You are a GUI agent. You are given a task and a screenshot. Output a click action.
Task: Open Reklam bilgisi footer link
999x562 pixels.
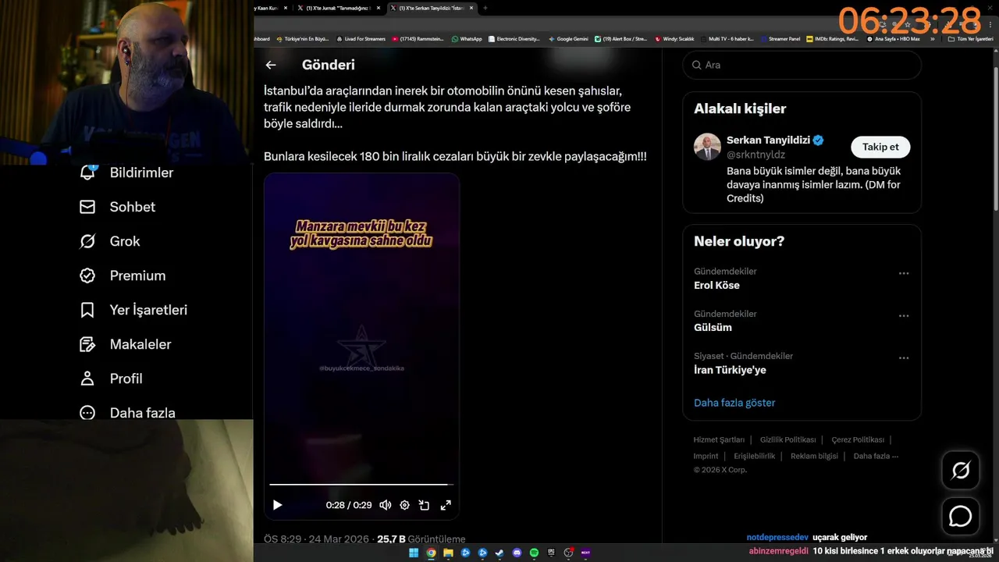point(814,456)
